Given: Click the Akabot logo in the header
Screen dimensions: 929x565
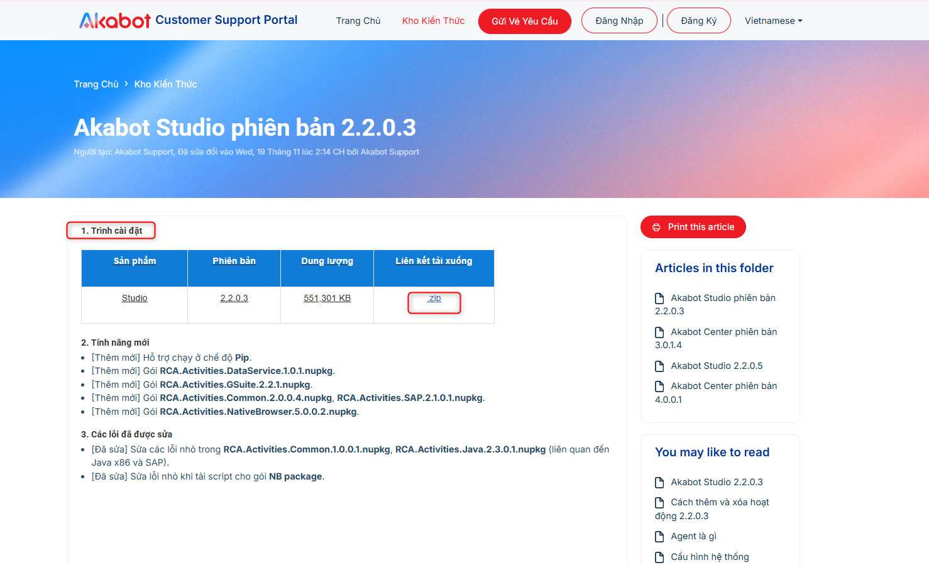Looking at the screenshot, I should [115, 20].
